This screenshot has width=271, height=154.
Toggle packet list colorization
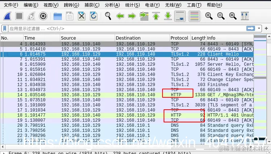[194, 16]
